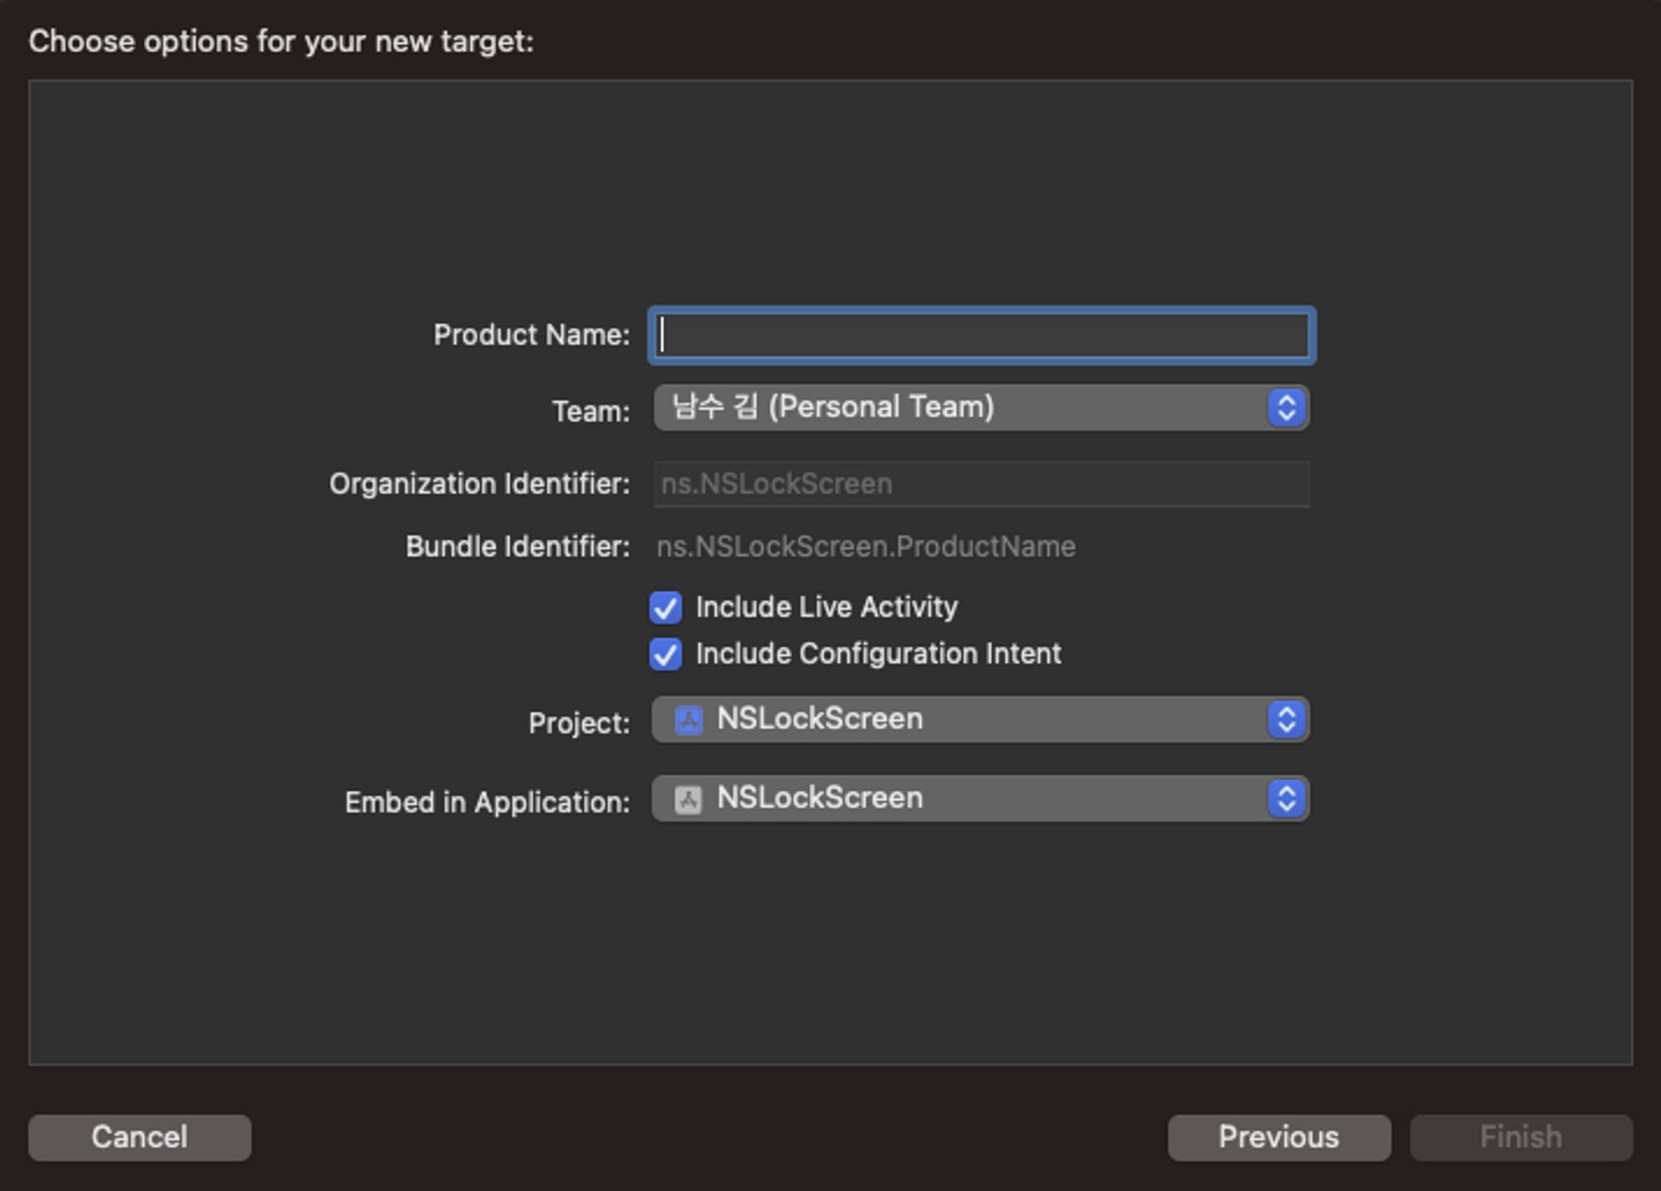Open the Embed in Application dropdown
The image size is (1661, 1191).
pos(980,799)
